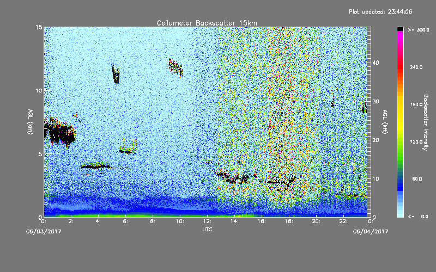Click the "5" tick on the km axis
The height and width of the screenshot is (272, 436).
pos(40,154)
